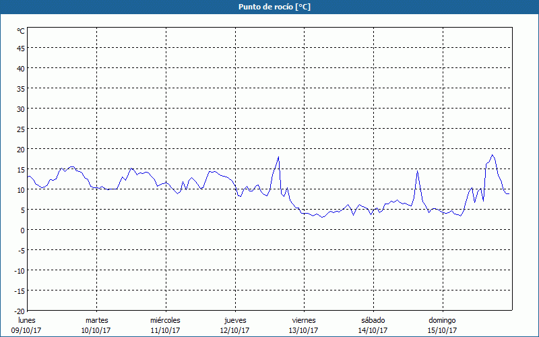Click the viernes day label
The height and width of the screenshot is (337, 539).
tap(303, 320)
